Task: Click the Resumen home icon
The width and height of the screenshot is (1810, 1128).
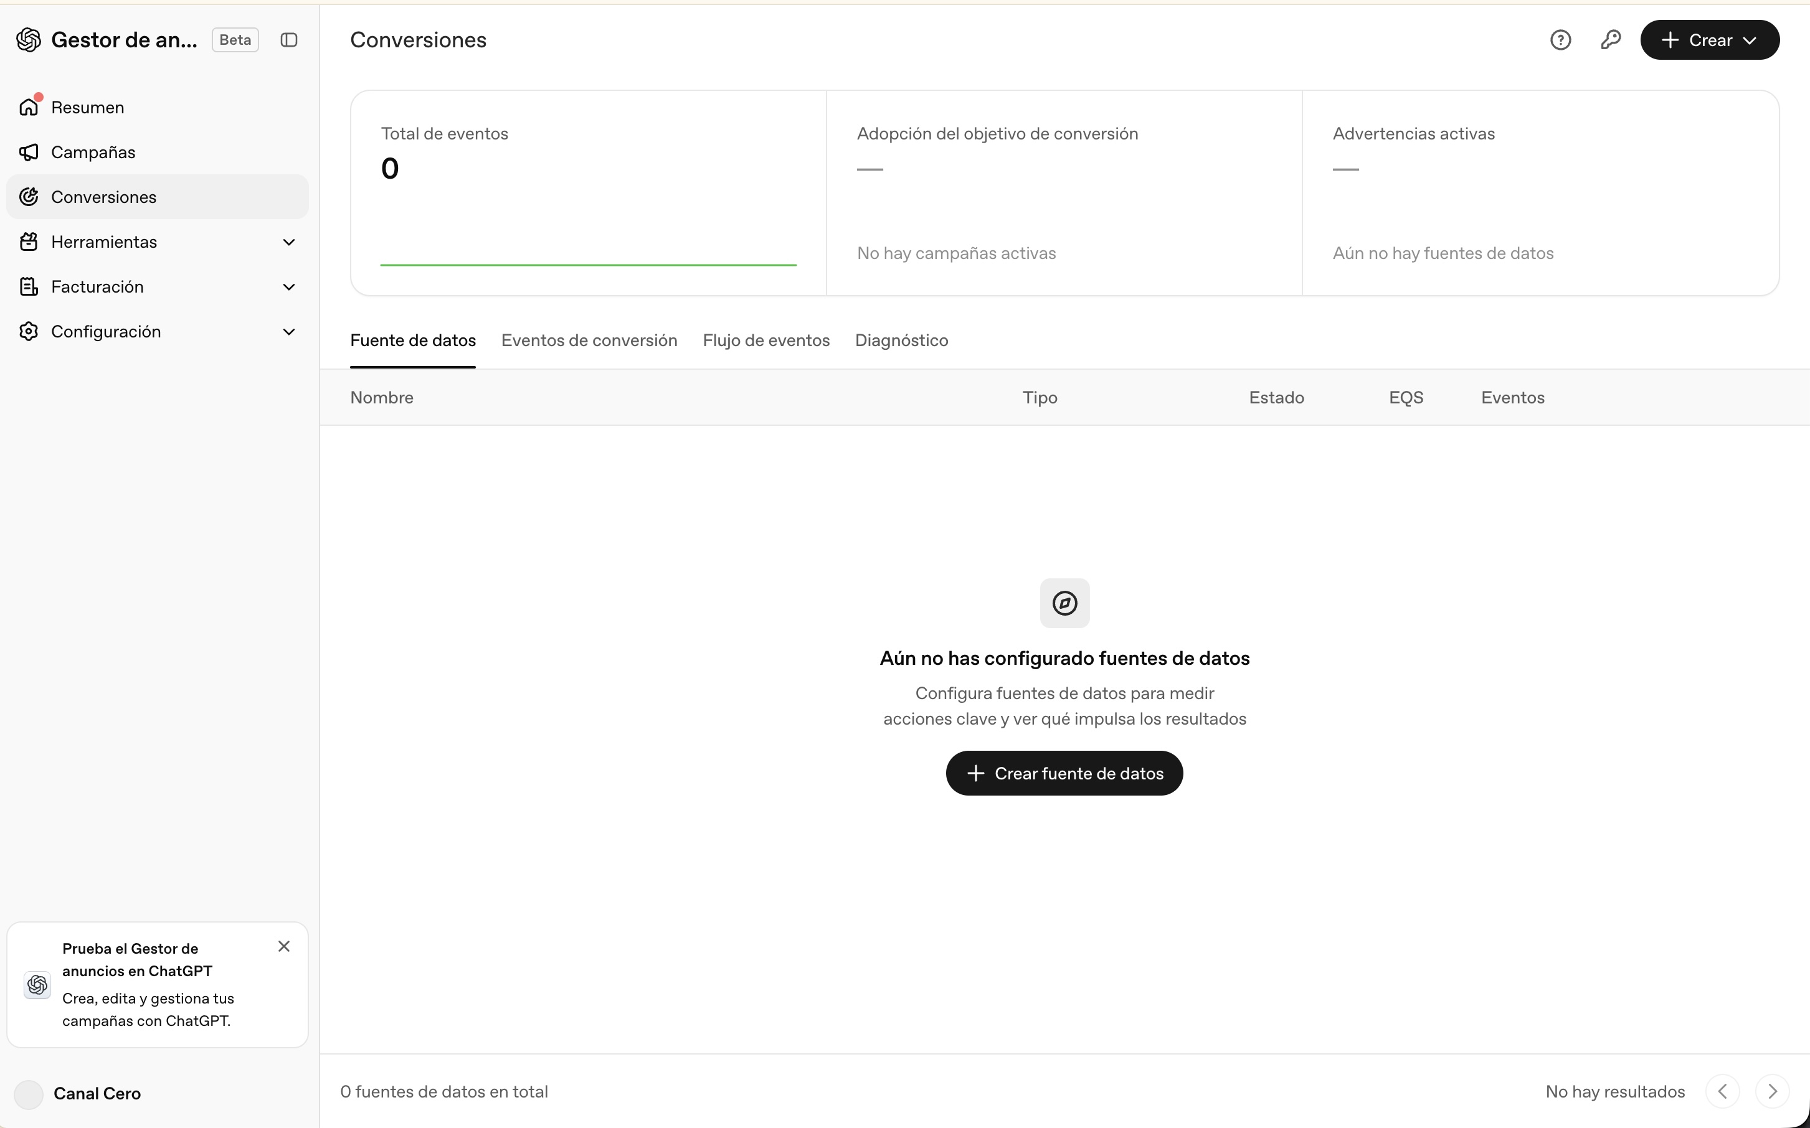Action: [29, 106]
